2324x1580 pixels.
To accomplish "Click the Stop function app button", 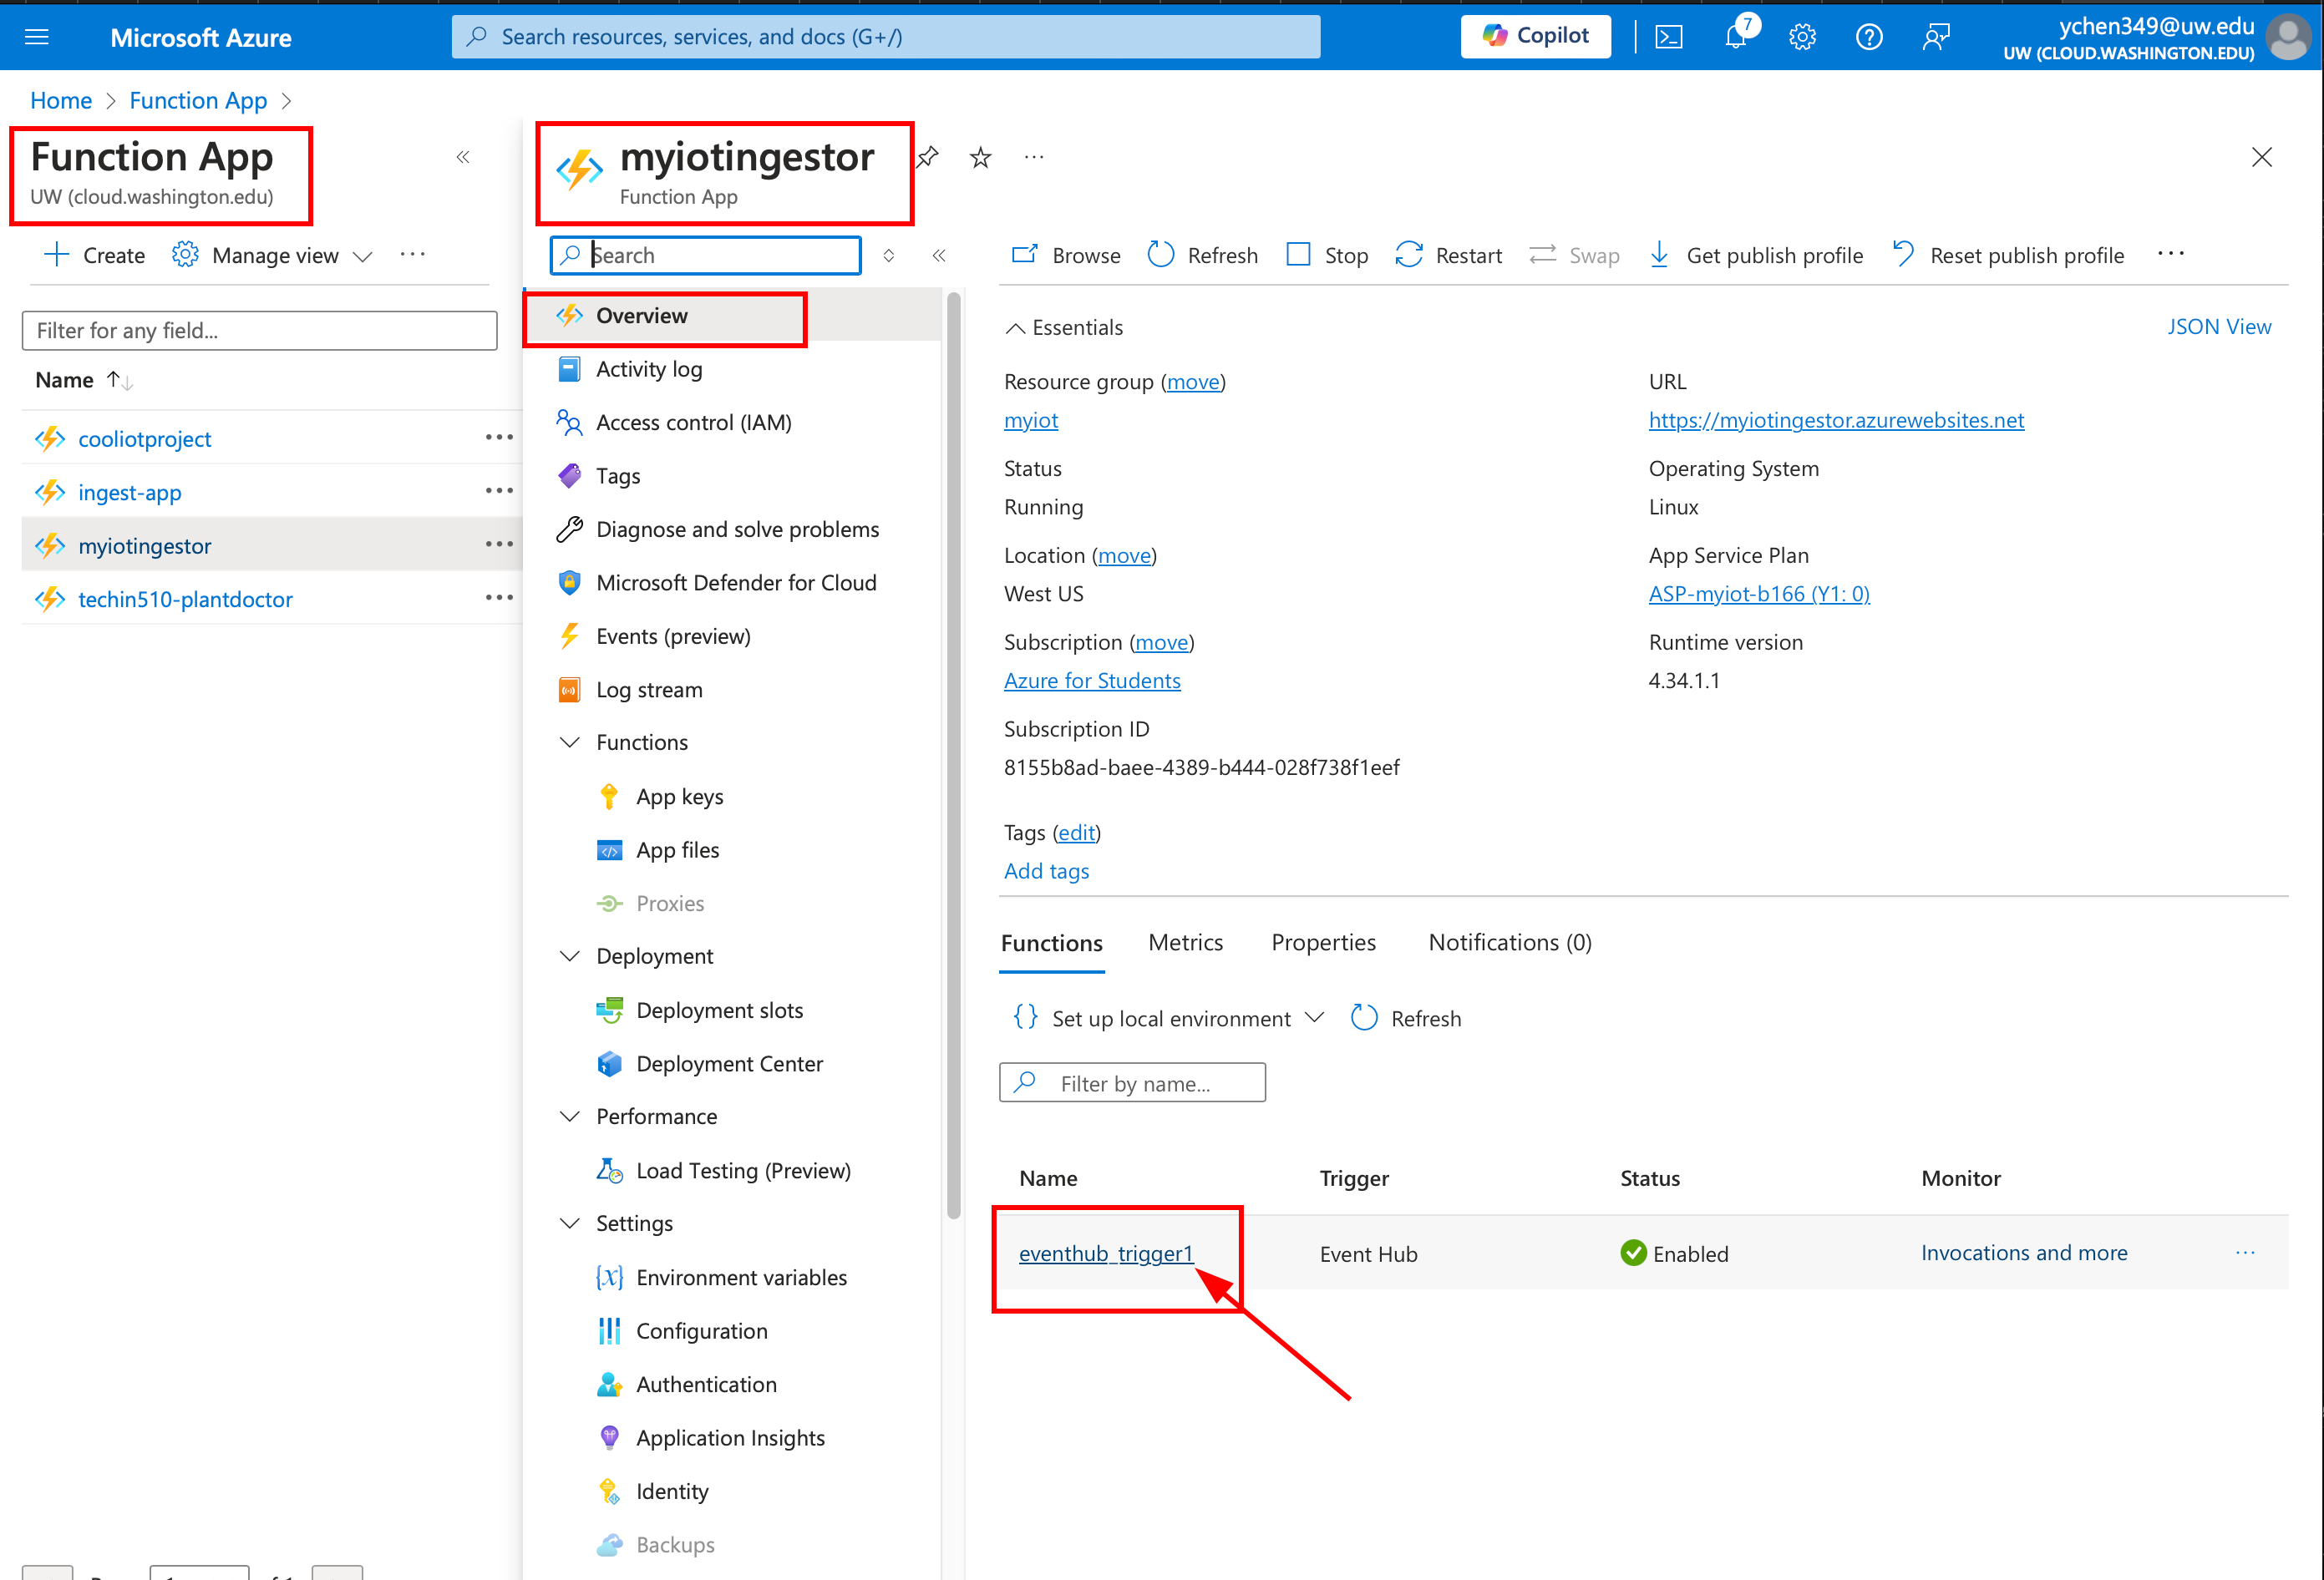I will pos(1327,255).
